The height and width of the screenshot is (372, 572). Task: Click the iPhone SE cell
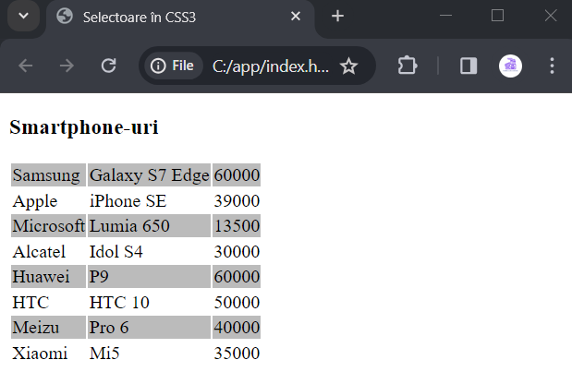point(149,200)
